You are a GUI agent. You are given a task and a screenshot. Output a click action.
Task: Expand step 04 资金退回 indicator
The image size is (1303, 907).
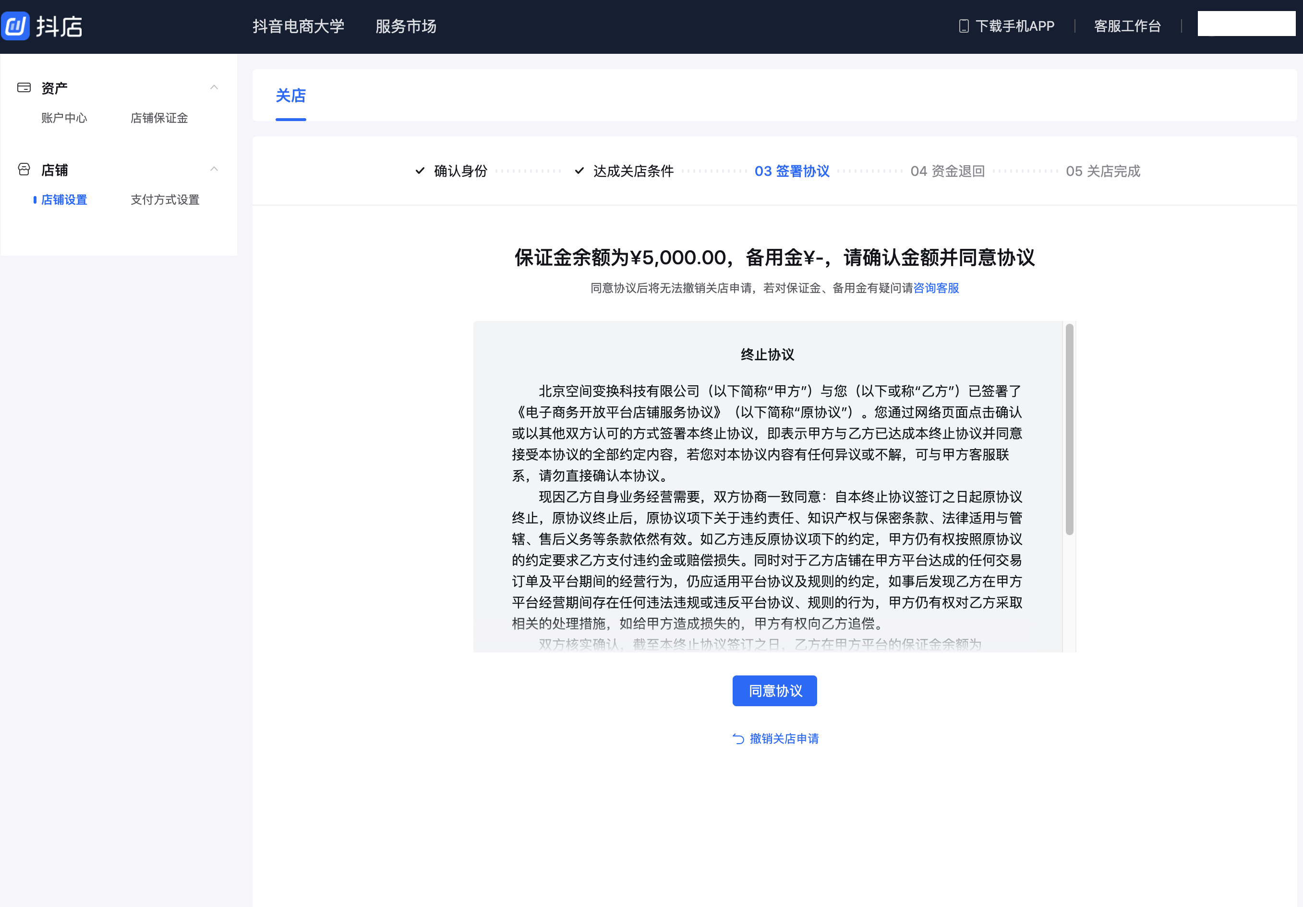(x=947, y=171)
